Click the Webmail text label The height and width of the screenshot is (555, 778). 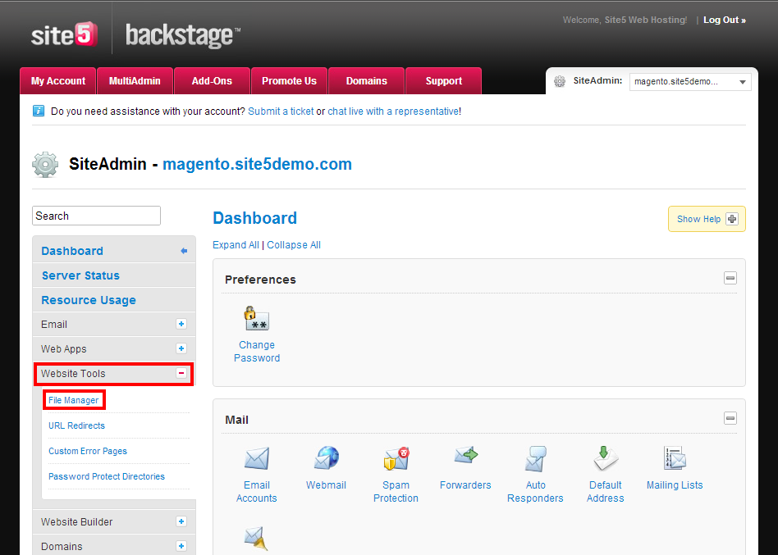tap(326, 485)
